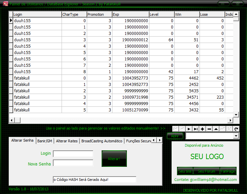Click the grid's vertical scrollbar down arrow
The image size is (247, 194).
[x=236, y=114]
